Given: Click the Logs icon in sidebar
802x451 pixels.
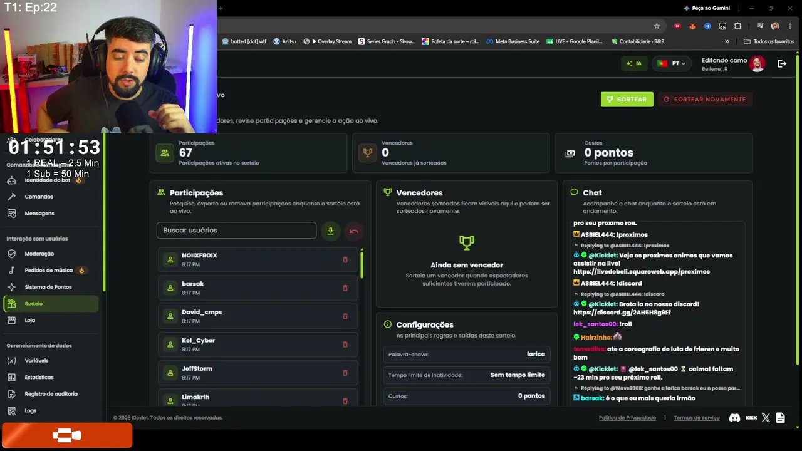Looking at the screenshot, I should tap(11, 411).
